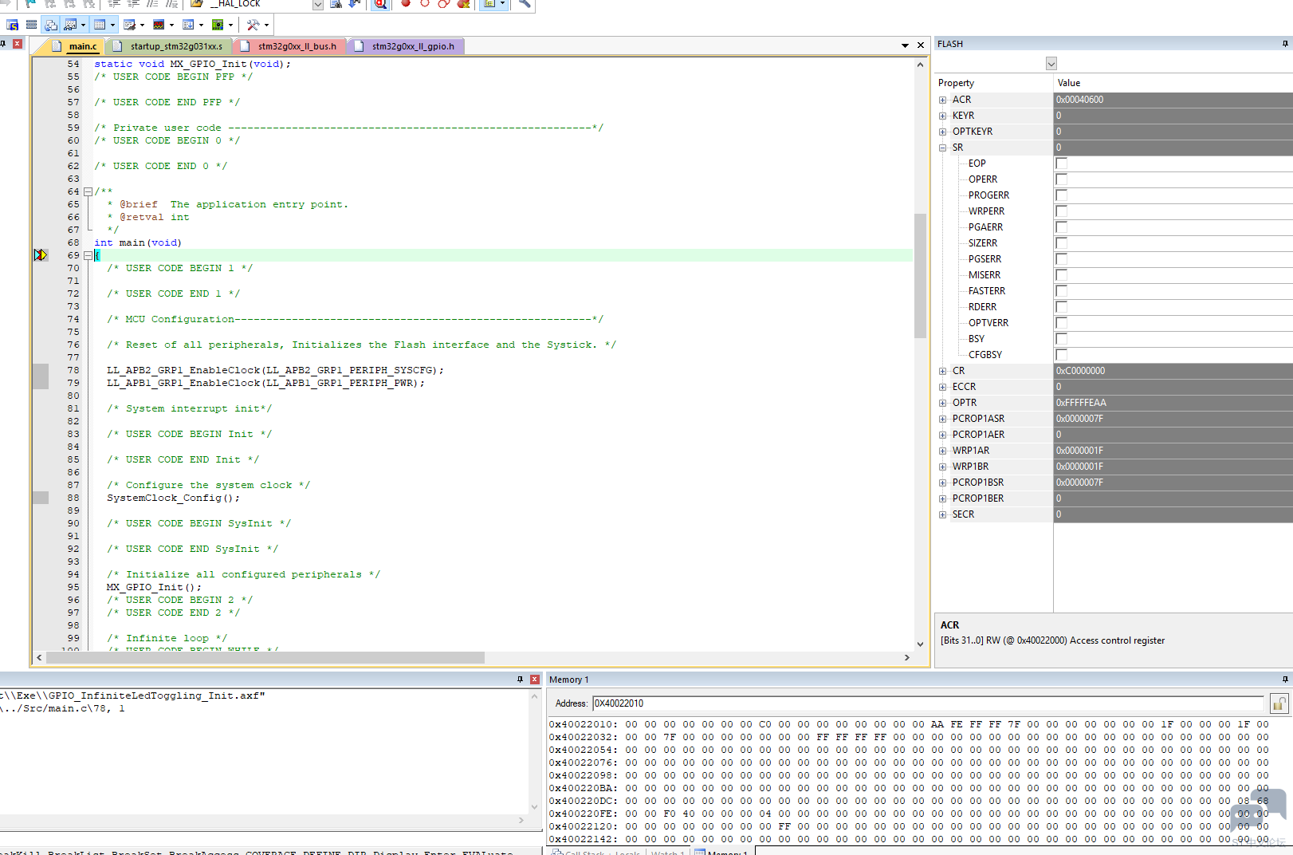The image size is (1293, 855).
Task: Click the current-line arrow marker at line 69
Action: 41,255
